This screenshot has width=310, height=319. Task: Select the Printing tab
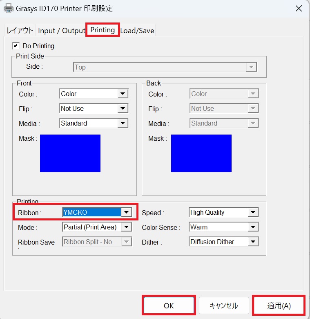click(x=103, y=30)
